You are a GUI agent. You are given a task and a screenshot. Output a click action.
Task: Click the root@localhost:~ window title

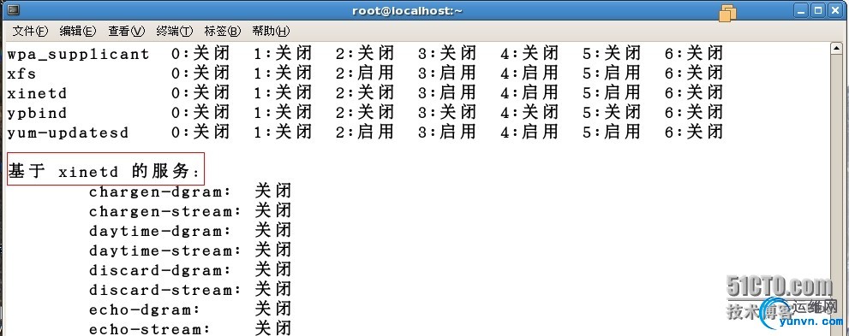[408, 11]
